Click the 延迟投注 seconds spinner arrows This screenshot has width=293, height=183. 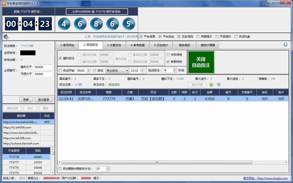click(x=175, y=70)
